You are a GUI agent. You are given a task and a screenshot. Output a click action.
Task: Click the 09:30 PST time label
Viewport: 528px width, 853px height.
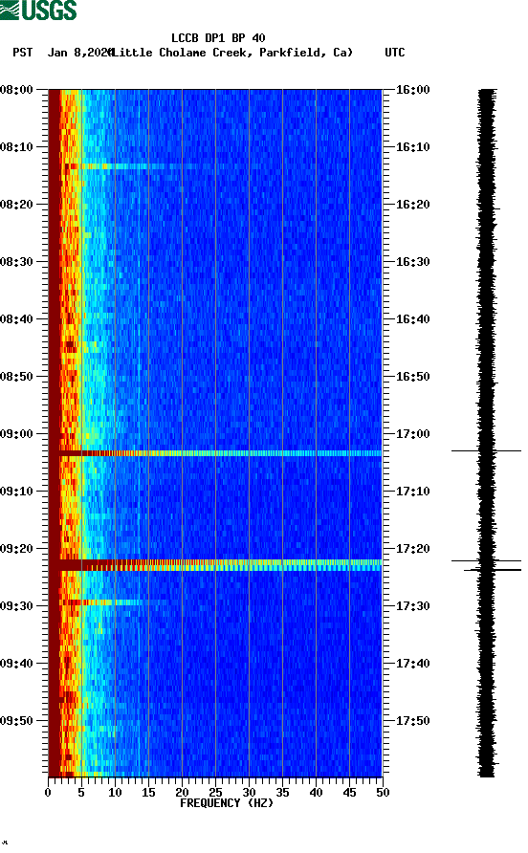[16, 606]
